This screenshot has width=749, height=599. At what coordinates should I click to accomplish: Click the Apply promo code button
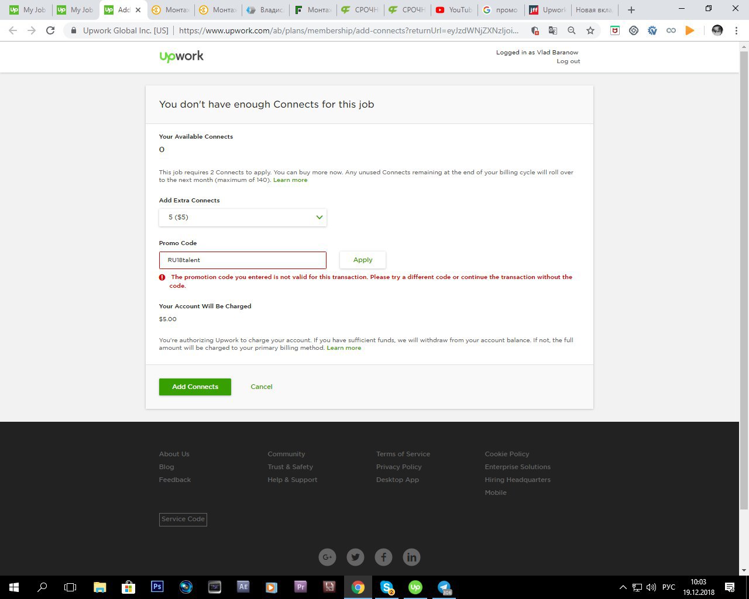[x=363, y=260]
